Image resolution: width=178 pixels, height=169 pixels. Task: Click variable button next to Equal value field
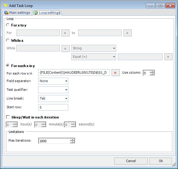click(x=168, y=57)
